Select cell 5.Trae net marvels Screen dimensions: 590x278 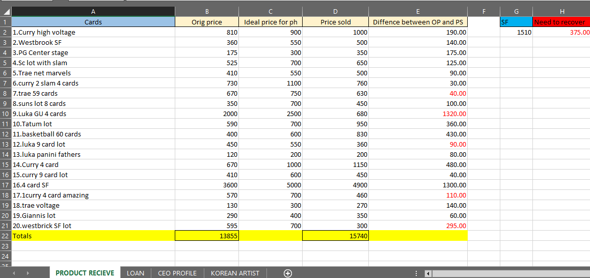coord(93,73)
